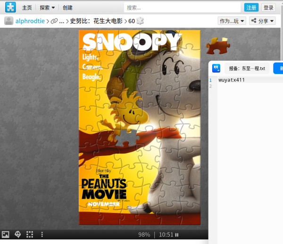Click the 登录 login button
The width and height of the screenshot is (283, 244).
click(x=268, y=8)
